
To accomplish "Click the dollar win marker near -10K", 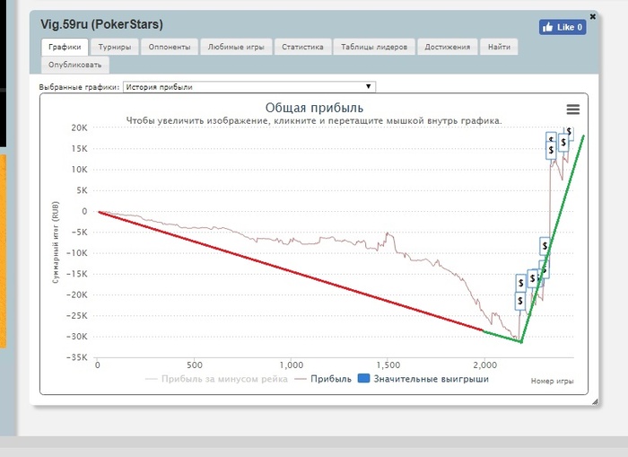I will [545, 246].
